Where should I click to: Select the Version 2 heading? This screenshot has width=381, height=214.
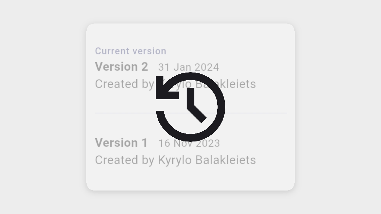pos(121,67)
